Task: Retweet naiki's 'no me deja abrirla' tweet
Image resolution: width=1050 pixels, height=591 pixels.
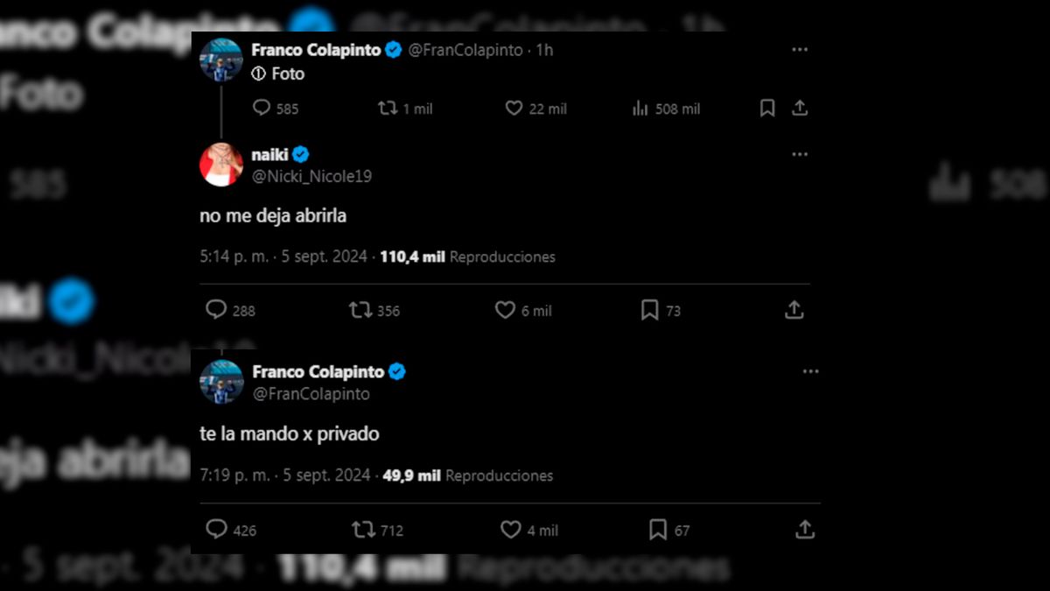Action: pos(360,310)
